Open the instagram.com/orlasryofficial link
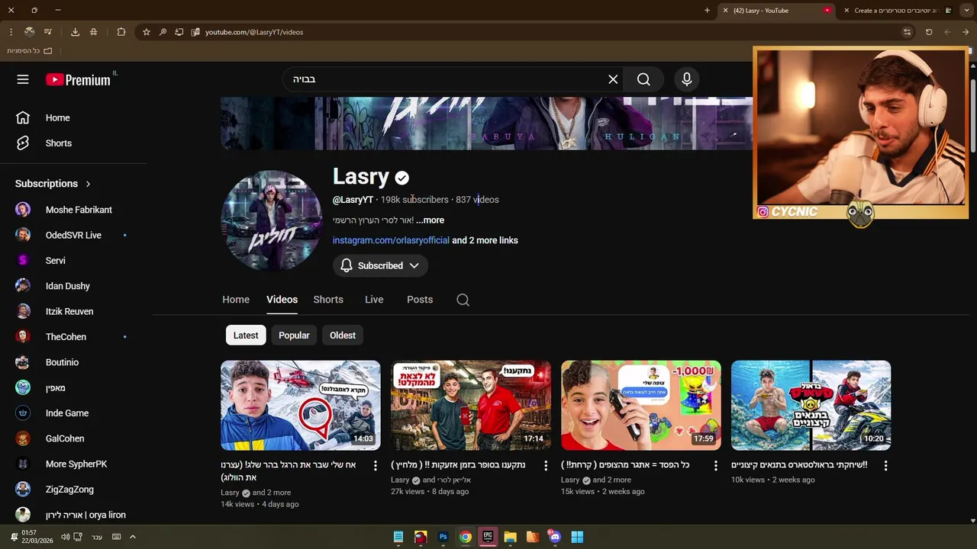Screen dimensions: 977x549 point(391,240)
